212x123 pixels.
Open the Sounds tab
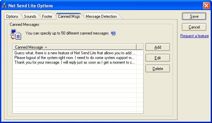[30, 16]
